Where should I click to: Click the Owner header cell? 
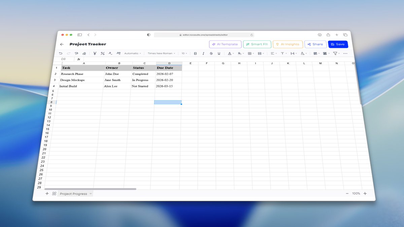click(119, 68)
